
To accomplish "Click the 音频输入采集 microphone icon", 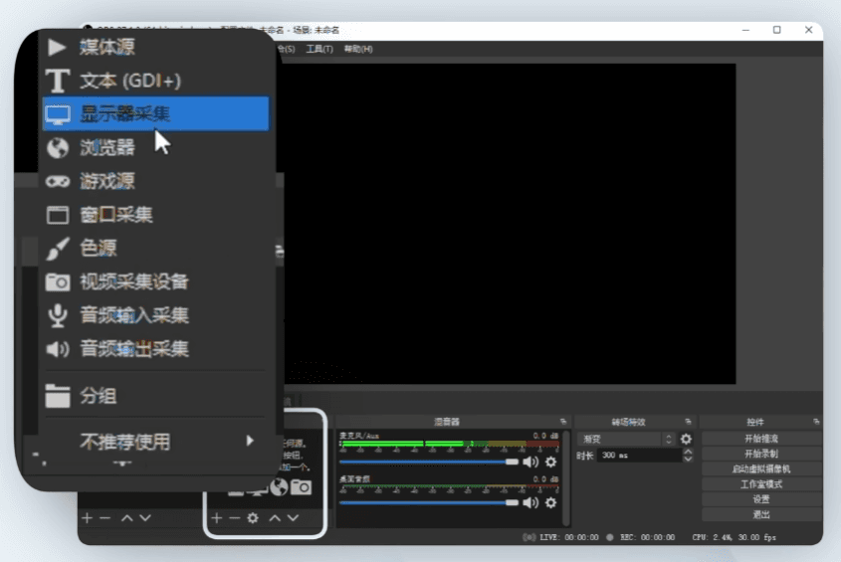I will (59, 315).
